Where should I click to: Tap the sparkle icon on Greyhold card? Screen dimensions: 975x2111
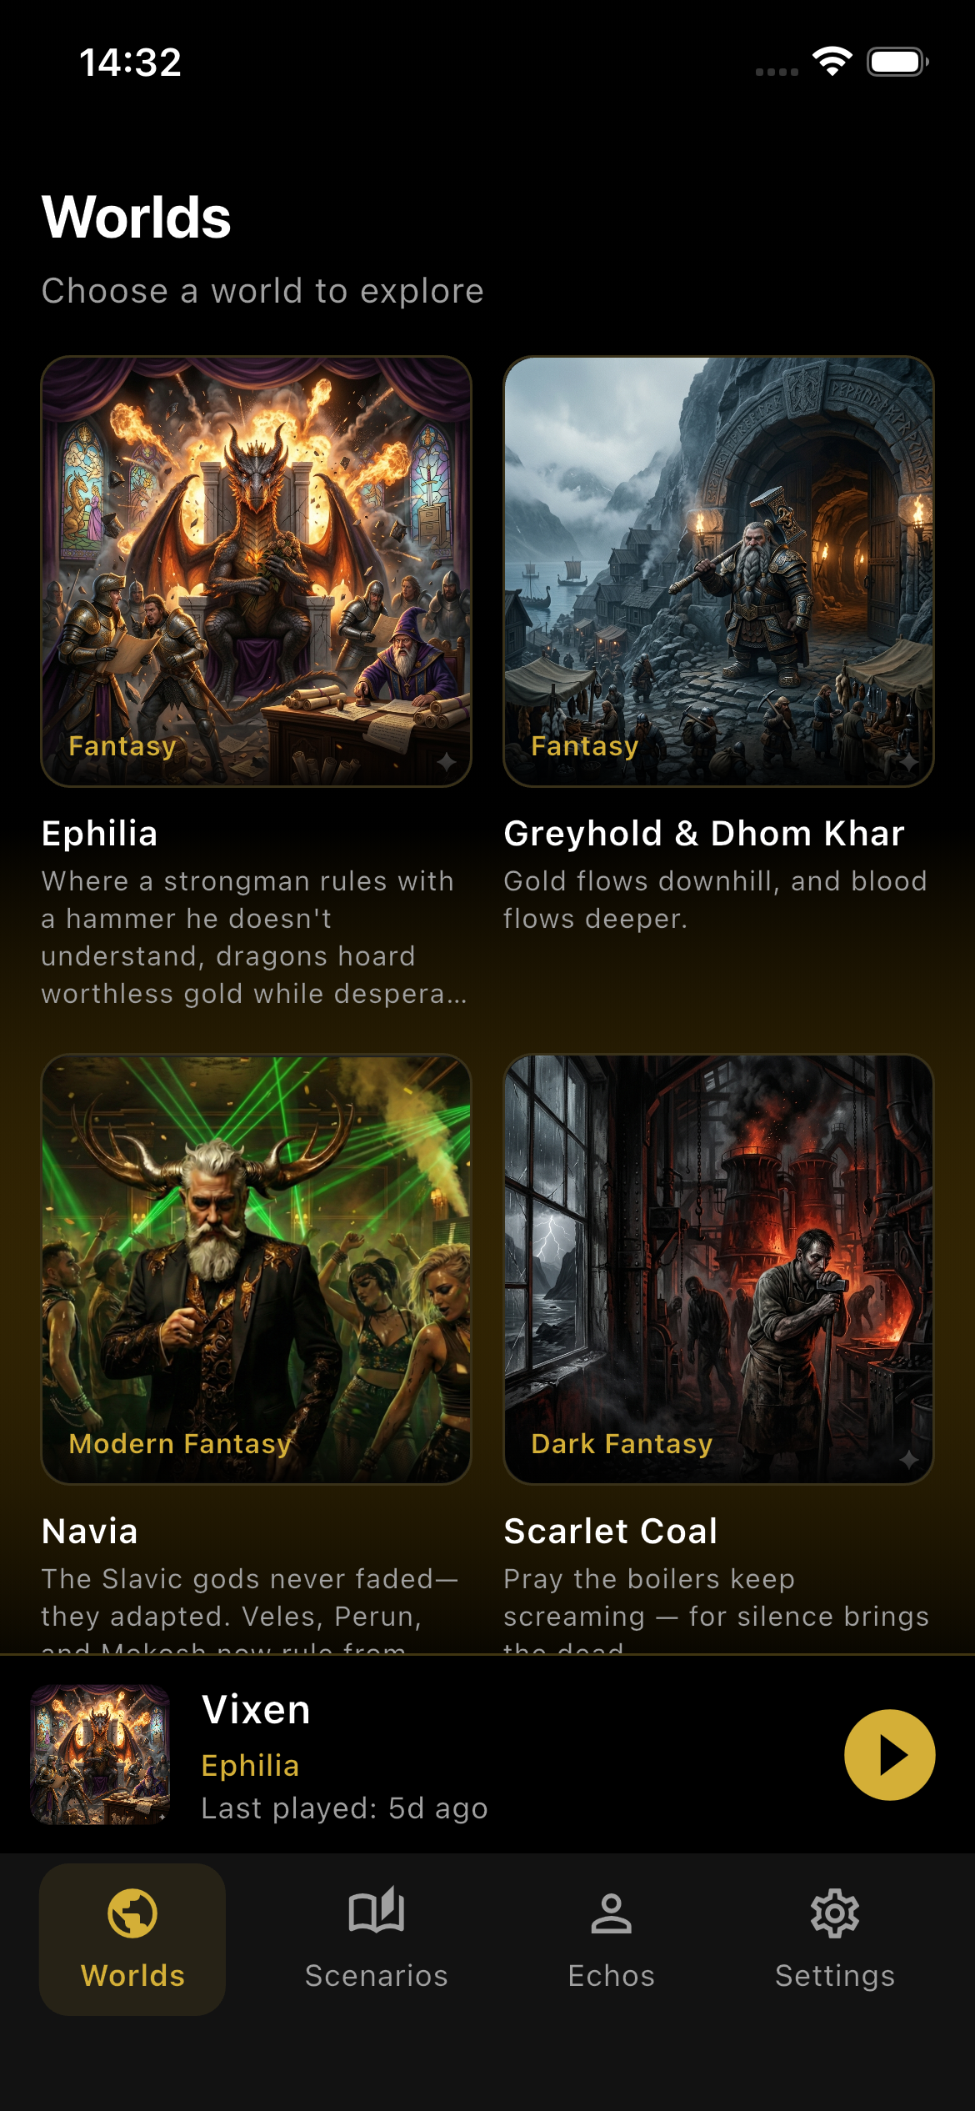(x=909, y=761)
